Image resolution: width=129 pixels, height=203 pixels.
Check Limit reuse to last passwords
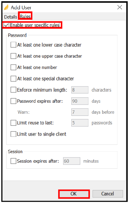pyautogui.click(x=13, y=123)
